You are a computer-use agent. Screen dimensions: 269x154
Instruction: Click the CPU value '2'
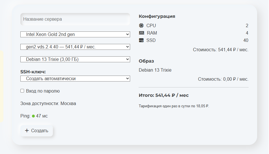pyautogui.click(x=247, y=25)
